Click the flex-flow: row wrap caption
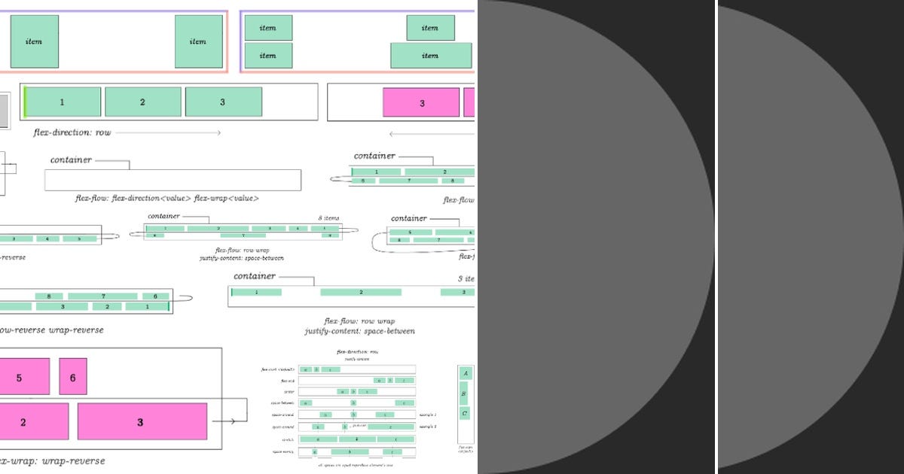The height and width of the screenshot is (474, 904). 360,321
